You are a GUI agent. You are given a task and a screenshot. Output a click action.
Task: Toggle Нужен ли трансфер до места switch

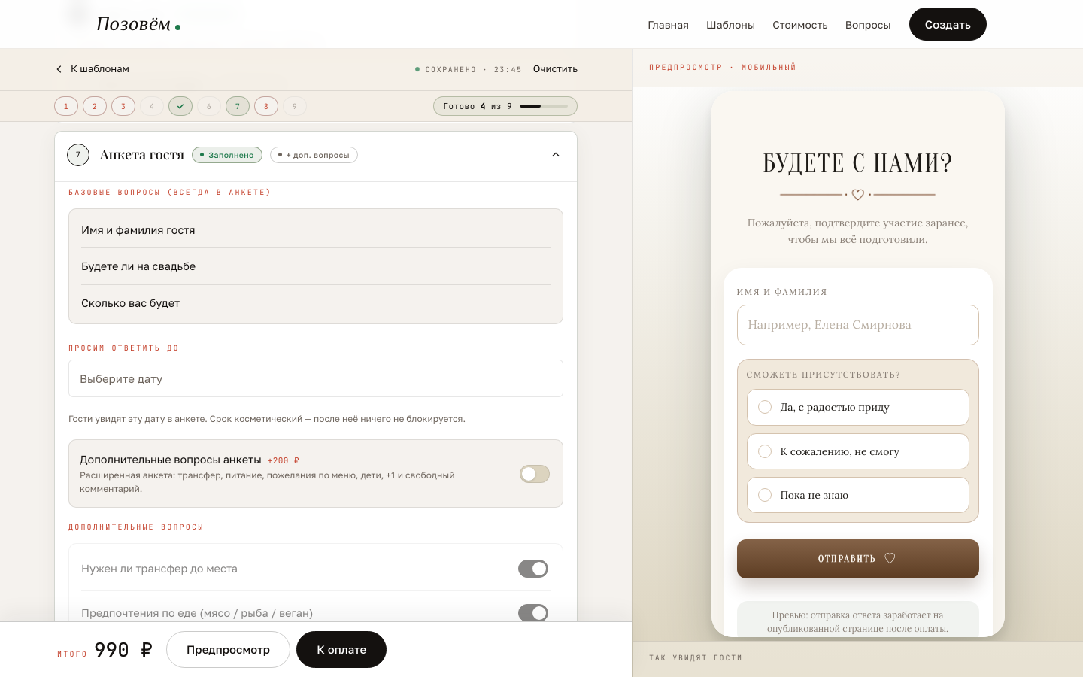[533, 569]
